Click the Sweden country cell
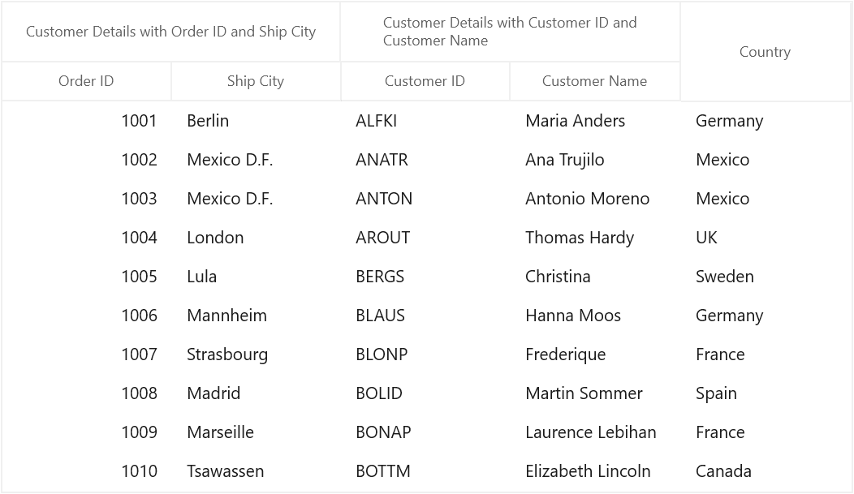This screenshot has width=854, height=494. tap(765, 277)
